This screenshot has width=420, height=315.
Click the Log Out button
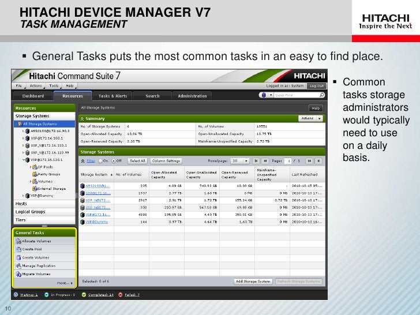pos(316,86)
